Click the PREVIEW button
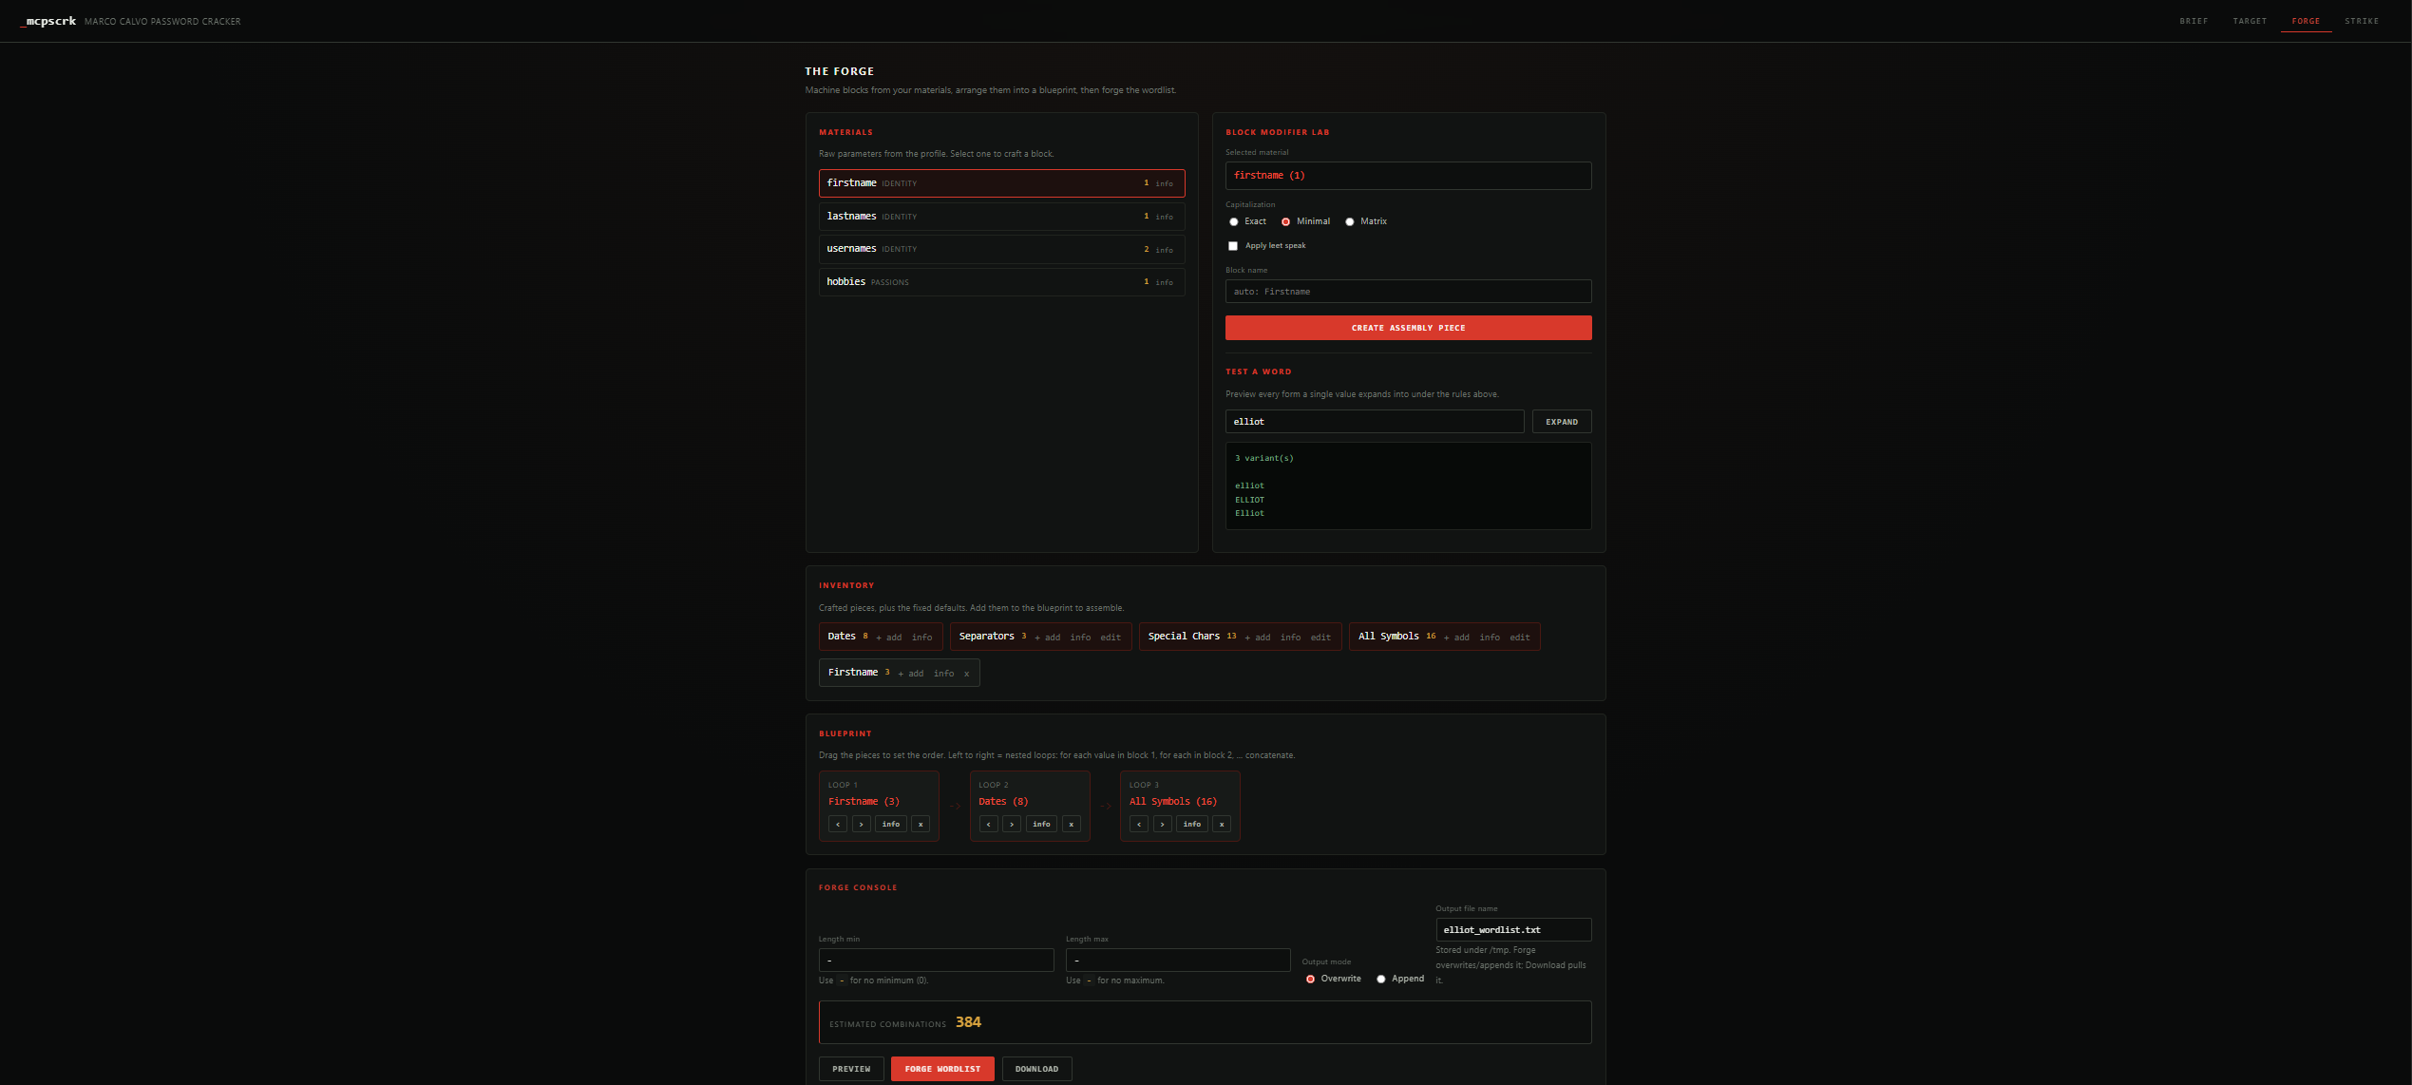Viewport: 2412px width, 1085px height. [851, 1069]
